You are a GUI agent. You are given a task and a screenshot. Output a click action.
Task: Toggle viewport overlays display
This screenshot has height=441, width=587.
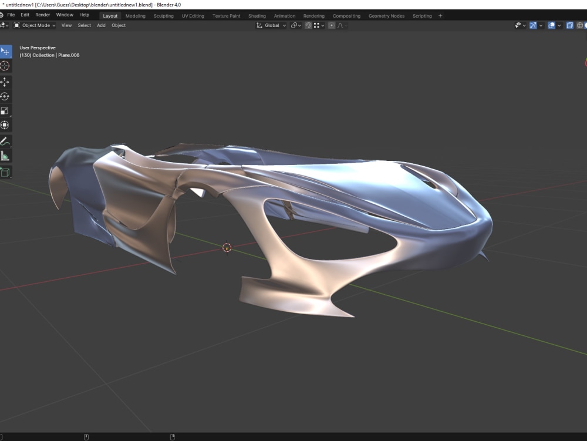click(551, 25)
